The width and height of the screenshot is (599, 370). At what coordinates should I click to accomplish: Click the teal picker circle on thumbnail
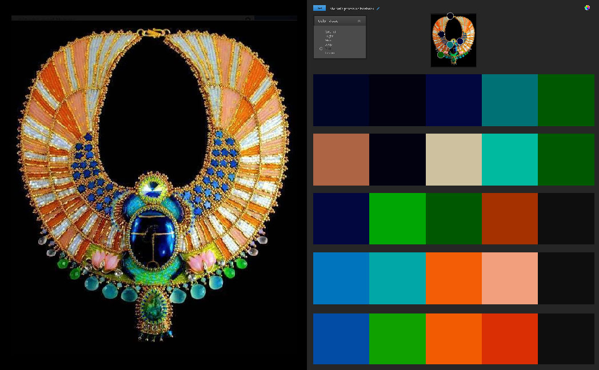tap(450, 45)
